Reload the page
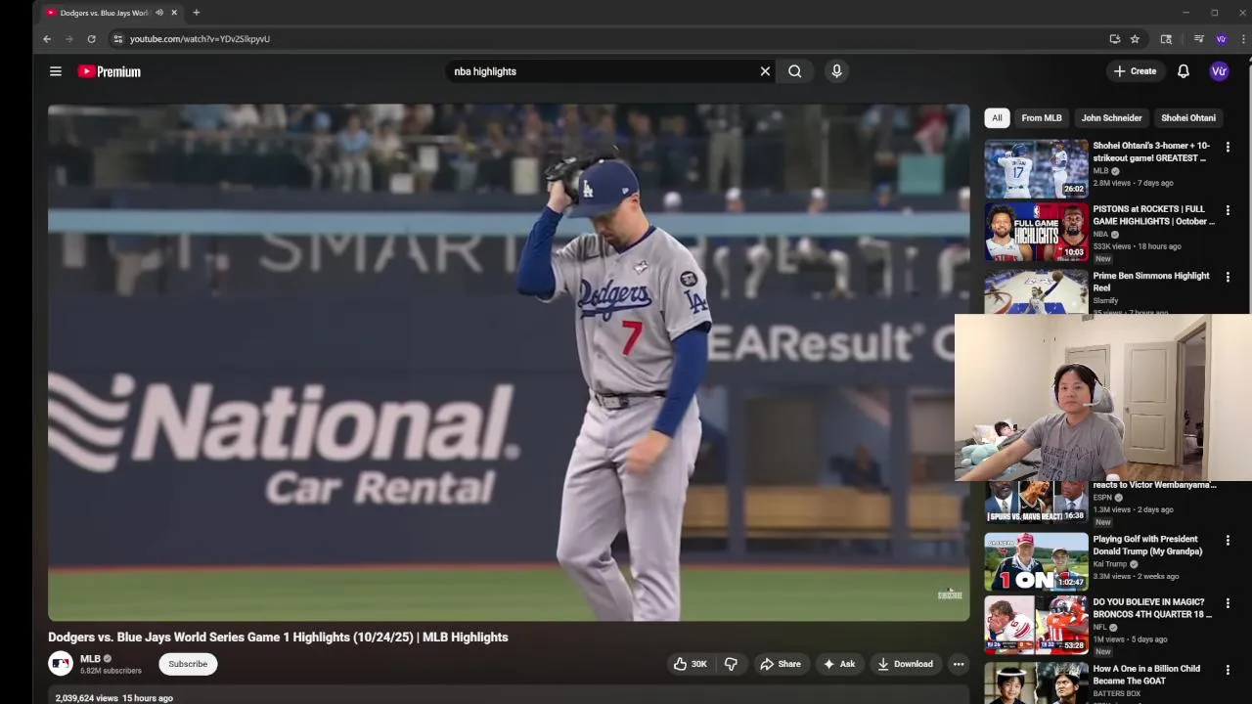This screenshot has height=704, width=1252. pyautogui.click(x=91, y=39)
